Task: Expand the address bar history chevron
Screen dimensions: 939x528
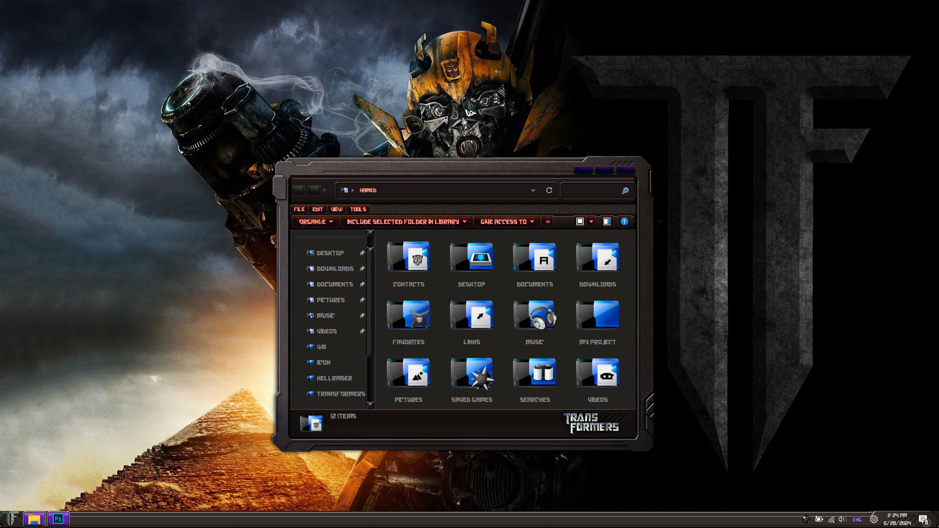Action: (533, 190)
